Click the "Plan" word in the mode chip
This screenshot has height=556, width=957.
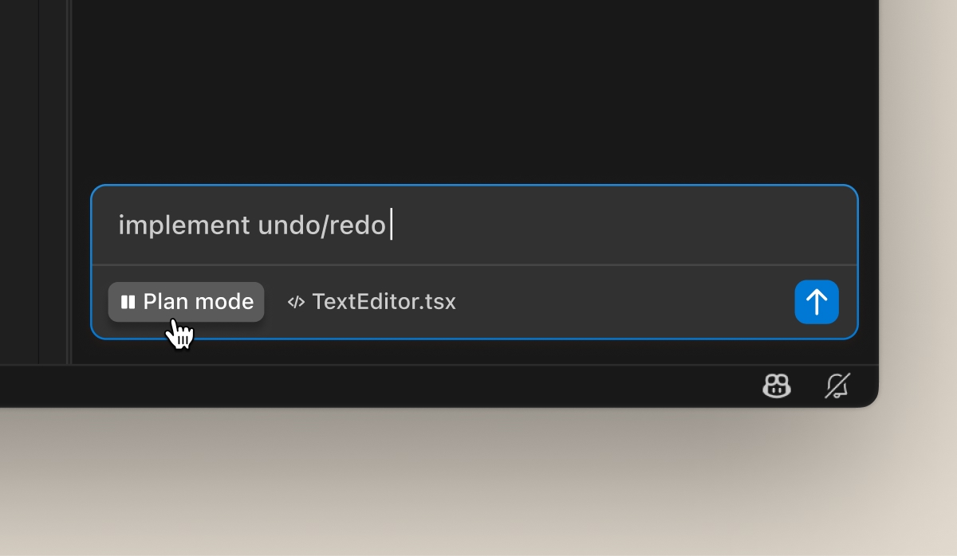coord(166,302)
